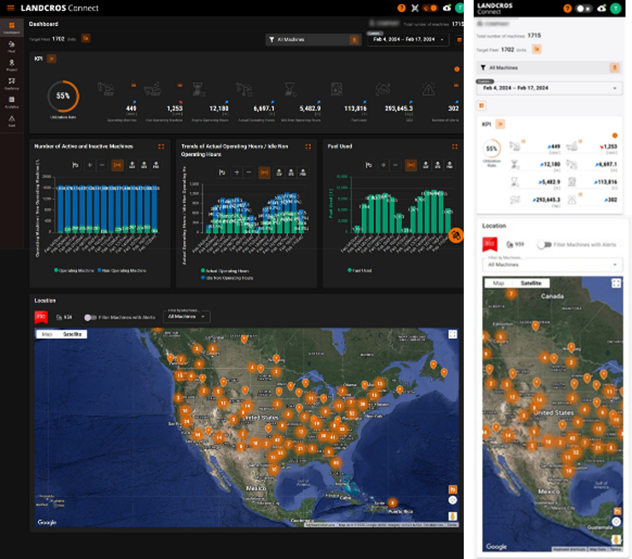Viewport: 632px width, 559px height.
Task: Open the All Machines filter in mobile view
Action: tap(549, 68)
